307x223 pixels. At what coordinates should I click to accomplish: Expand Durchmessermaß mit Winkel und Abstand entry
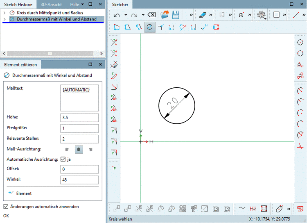click(x=5, y=19)
